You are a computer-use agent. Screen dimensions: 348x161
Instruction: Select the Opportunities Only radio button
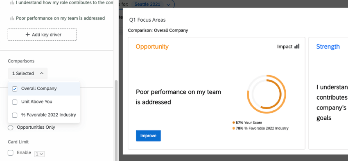(x=10, y=127)
